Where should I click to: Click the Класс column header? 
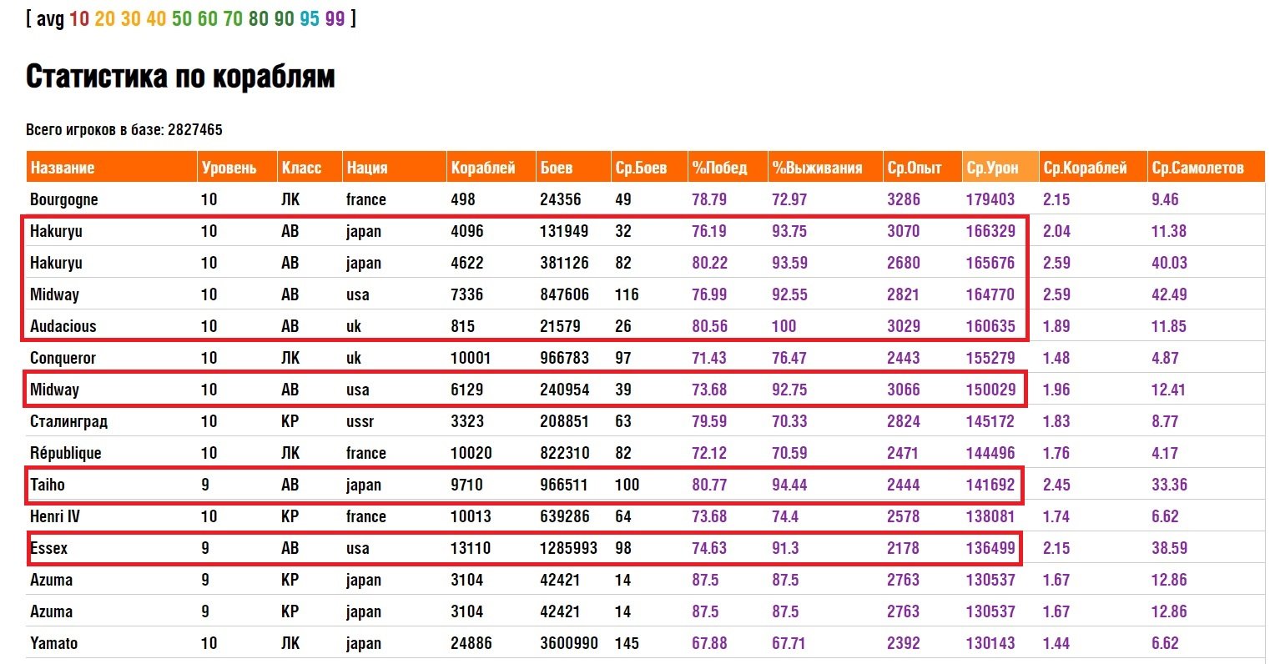point(301,168)
